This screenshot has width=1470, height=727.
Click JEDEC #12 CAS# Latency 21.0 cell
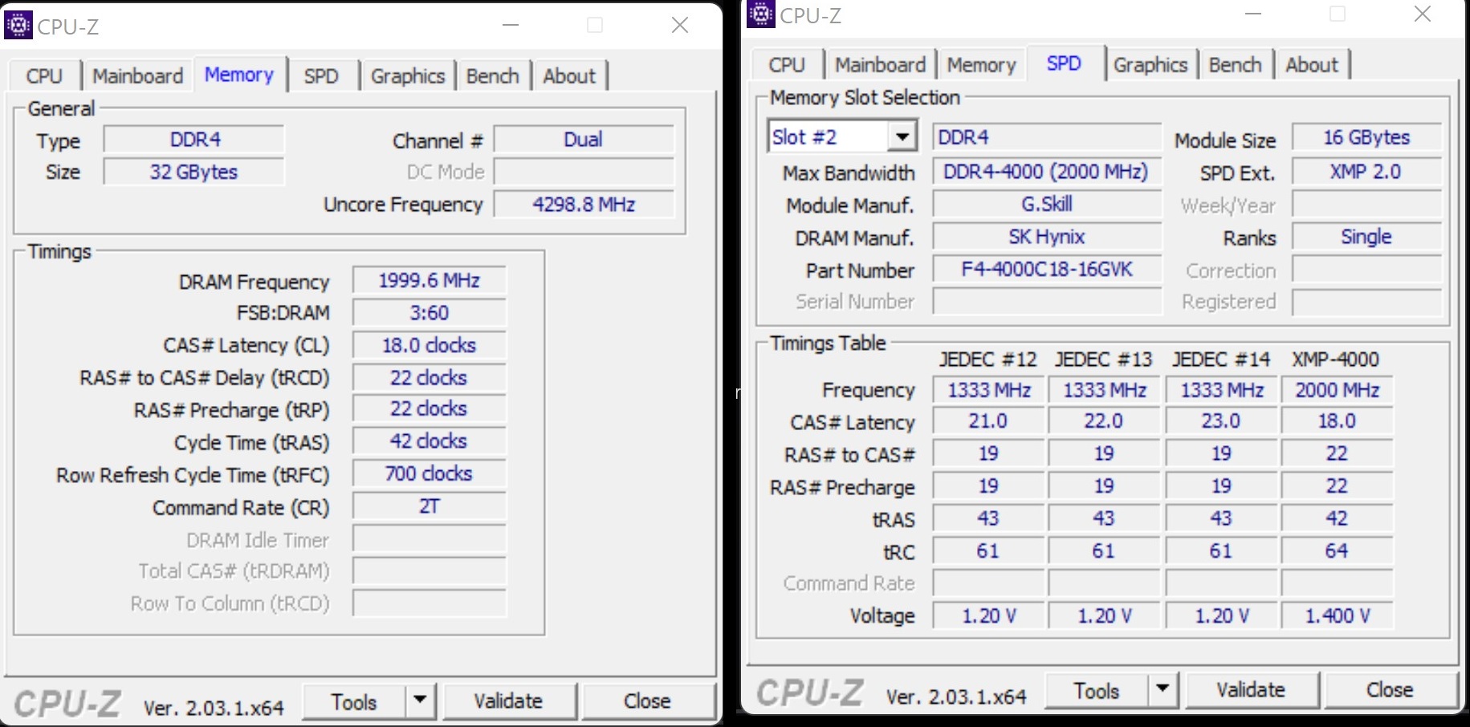(988, 421)
